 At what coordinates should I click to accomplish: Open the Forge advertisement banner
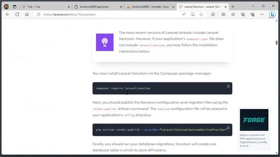pos(254,120)
